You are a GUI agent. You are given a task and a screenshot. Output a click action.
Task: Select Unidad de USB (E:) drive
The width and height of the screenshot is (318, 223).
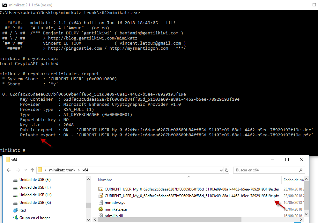(35, 180)
